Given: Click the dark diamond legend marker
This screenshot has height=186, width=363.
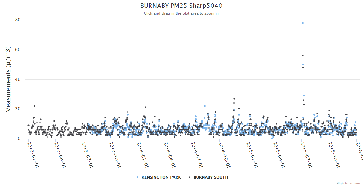Looking at the screenshot, I should tap(189, 177).
